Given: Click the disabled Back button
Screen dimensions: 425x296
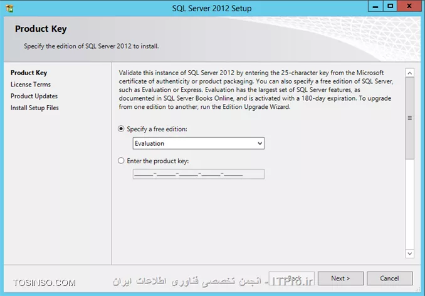Looking at the screenshot, I should coord(291,278).
